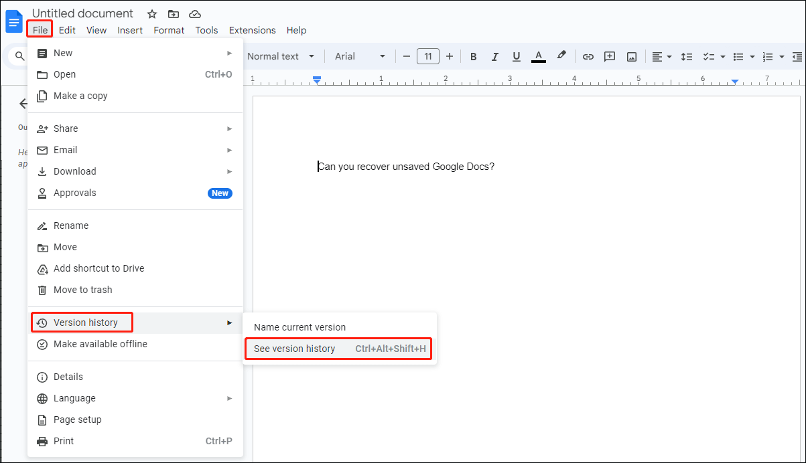Toggle bold formatting
The width and height of the screenshot is (806, 463).
point(473,56)
